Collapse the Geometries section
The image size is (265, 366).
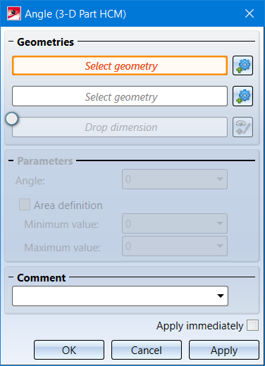[x=11, y=42]
